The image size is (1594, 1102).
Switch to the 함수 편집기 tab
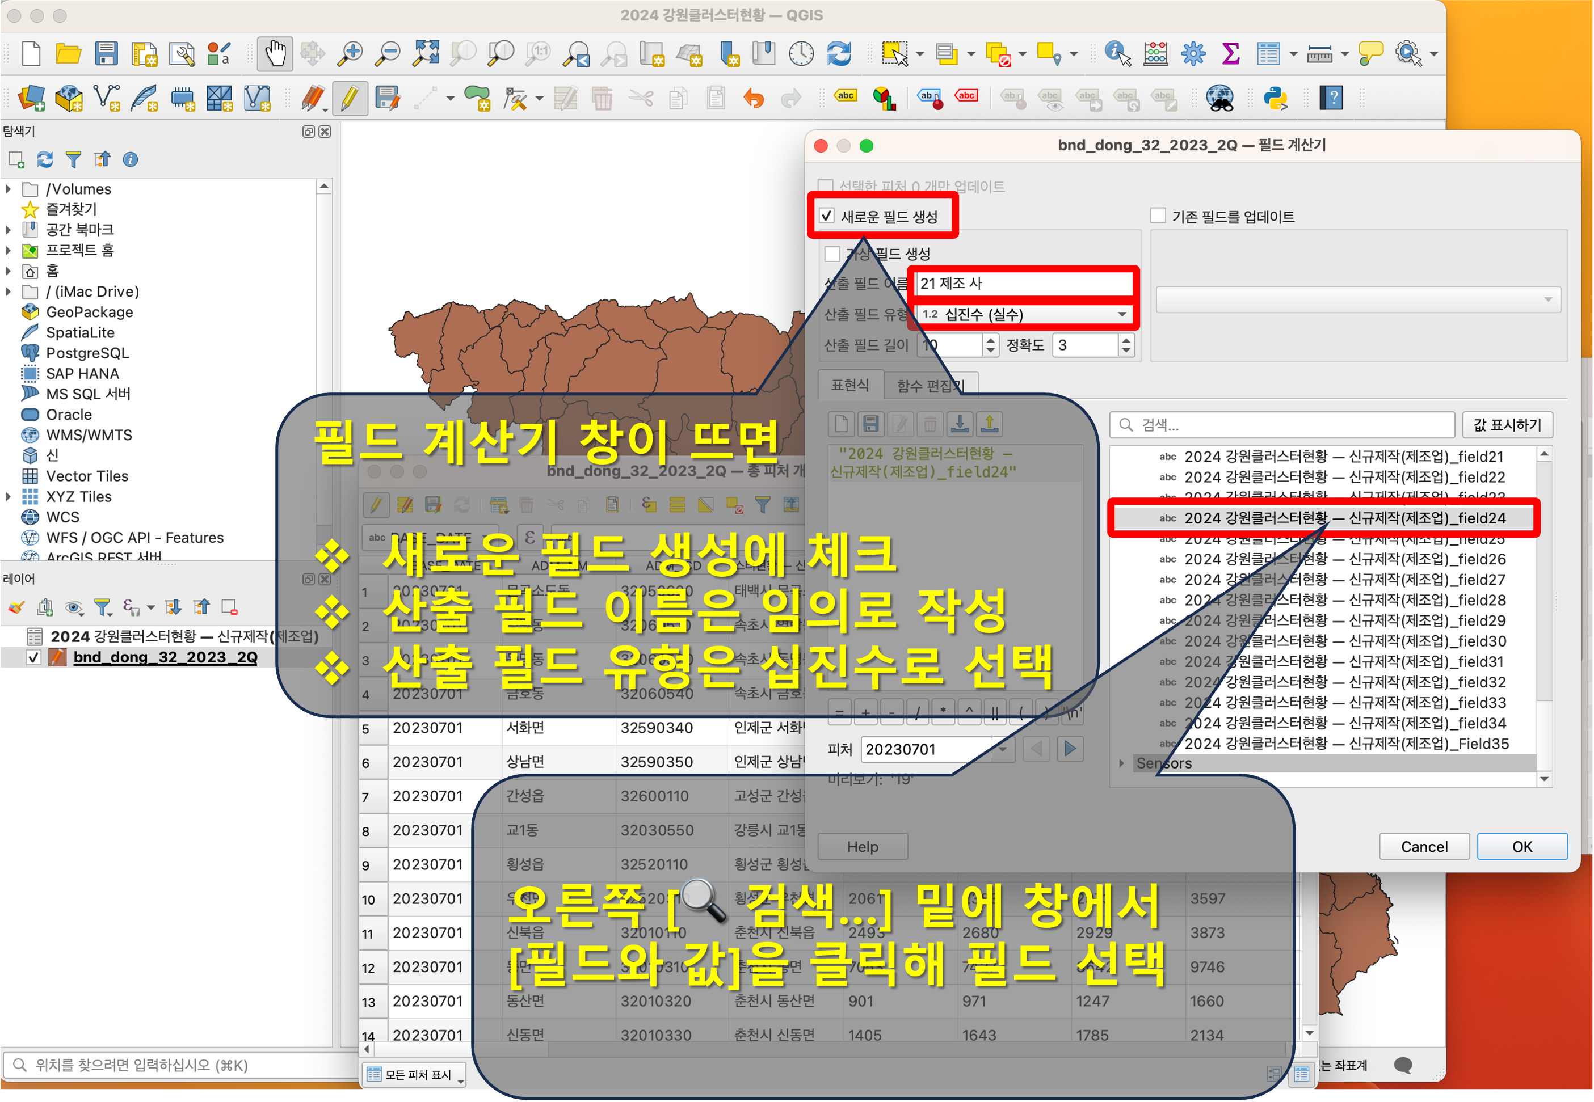click(930, 385)
